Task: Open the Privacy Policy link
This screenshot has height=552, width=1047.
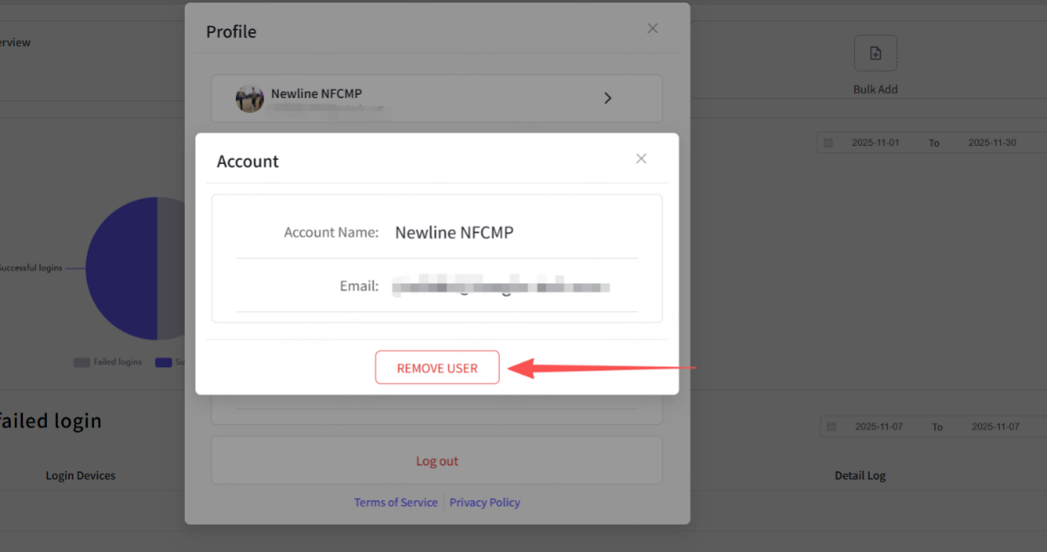Action: tap(484, 502)
